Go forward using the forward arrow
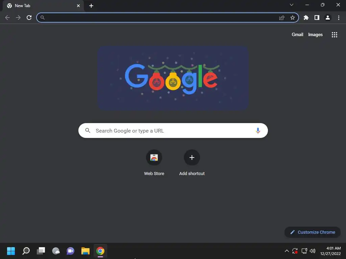 (x=18, y=18)
